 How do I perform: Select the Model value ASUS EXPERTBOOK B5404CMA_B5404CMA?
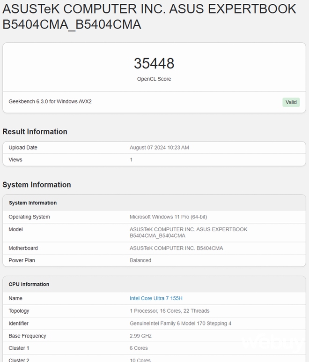tap(189, 233)
